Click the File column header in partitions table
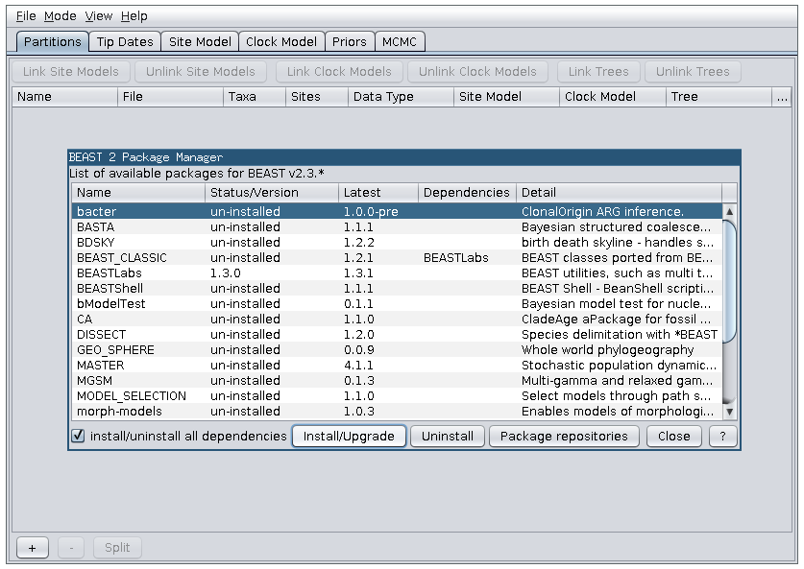This screenshot has width=804, height=569. 170,97
